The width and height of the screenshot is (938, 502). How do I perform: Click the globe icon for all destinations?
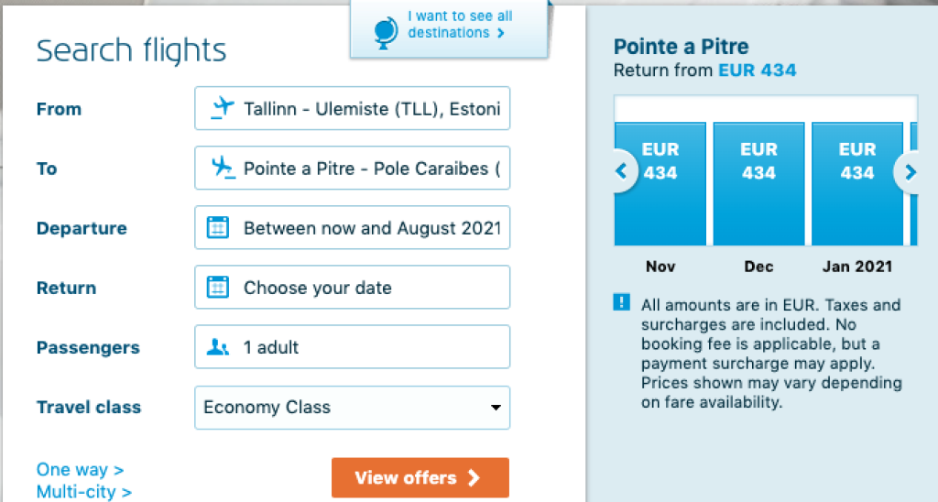pos(385,32)
